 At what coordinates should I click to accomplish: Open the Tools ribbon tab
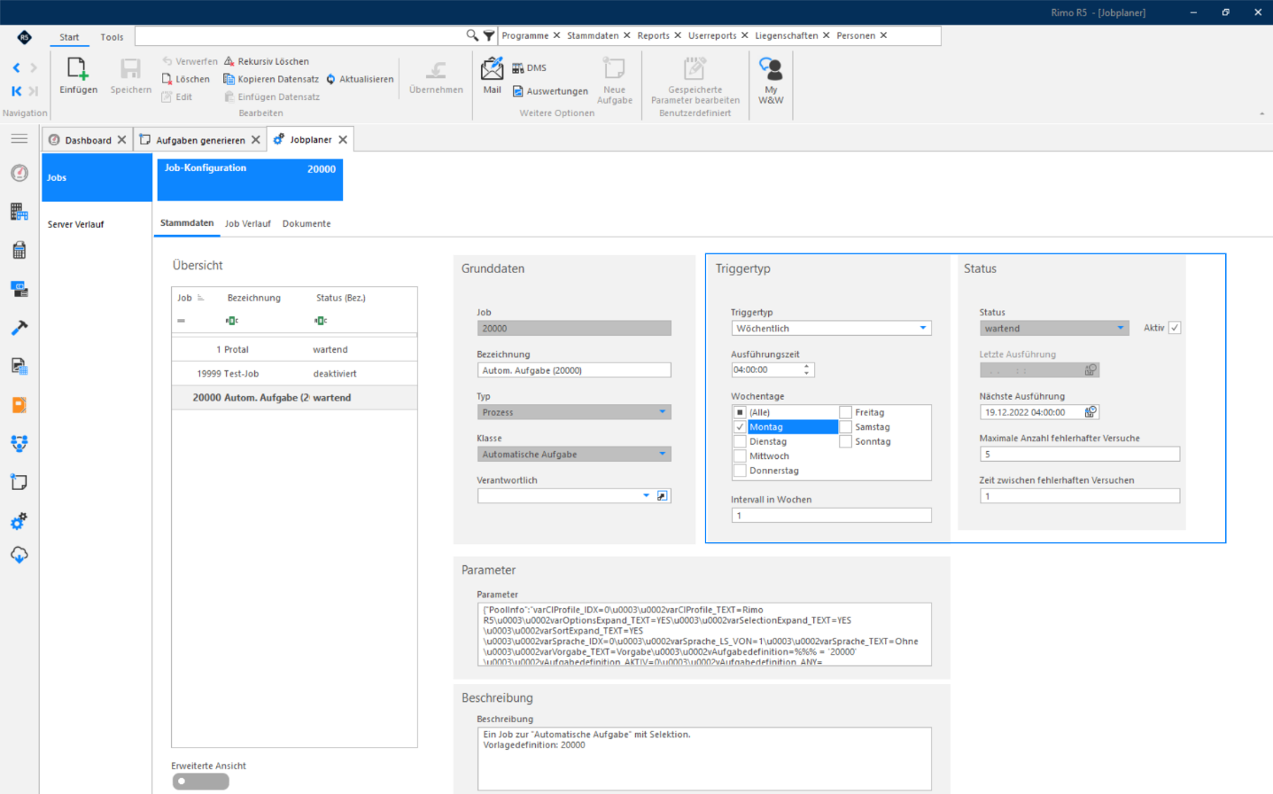pos(112,37)
